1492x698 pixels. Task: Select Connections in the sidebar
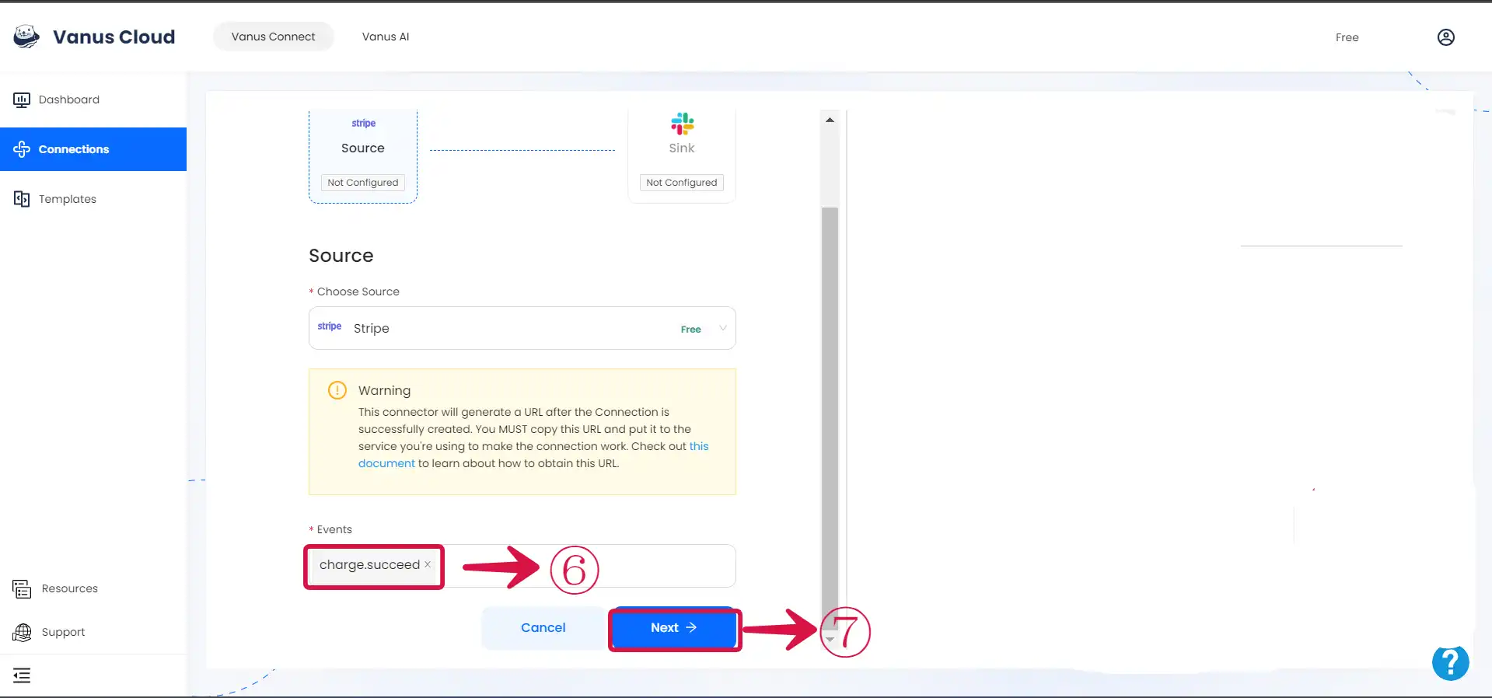tap(93, 149)
